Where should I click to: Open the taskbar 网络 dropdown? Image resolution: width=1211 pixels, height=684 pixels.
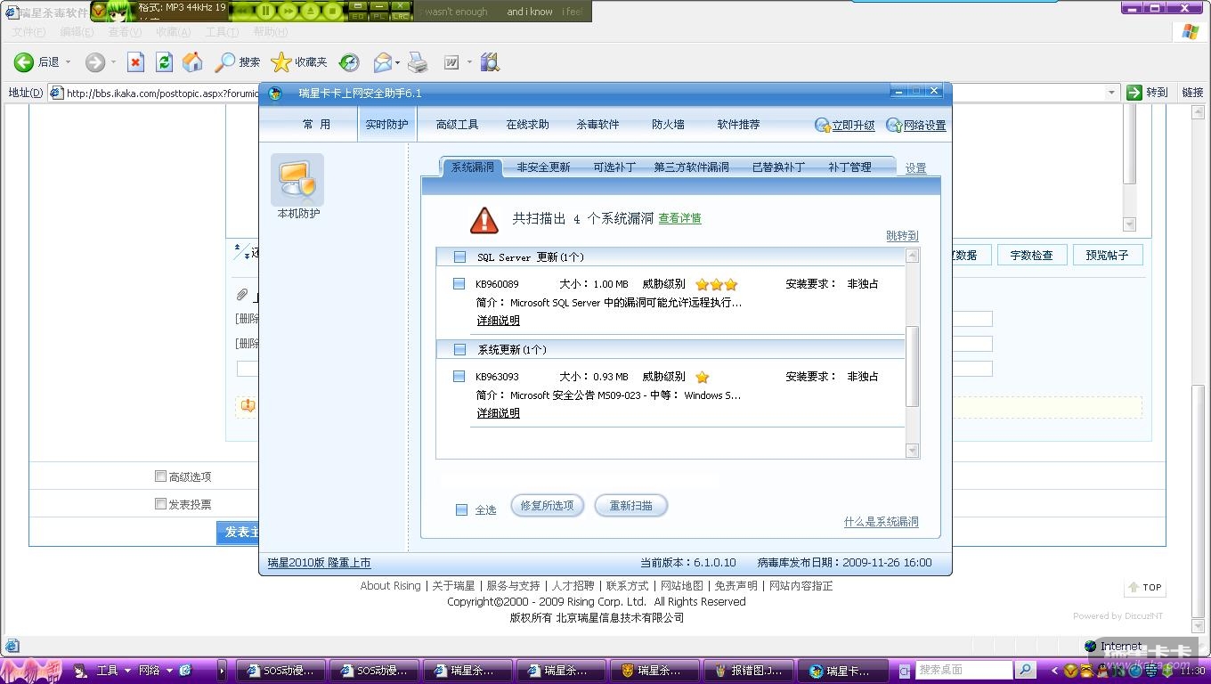(x=169, y=671)
